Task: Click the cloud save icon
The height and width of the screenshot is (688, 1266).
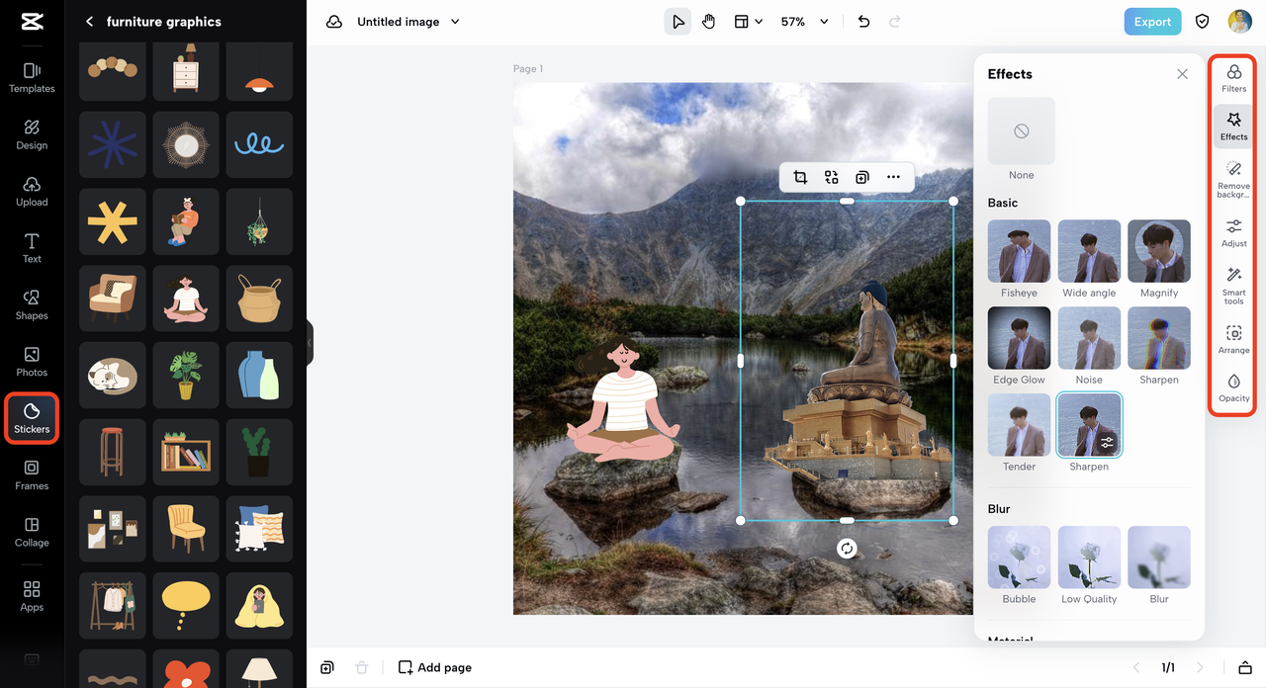Action: click(x=334, y=22)
